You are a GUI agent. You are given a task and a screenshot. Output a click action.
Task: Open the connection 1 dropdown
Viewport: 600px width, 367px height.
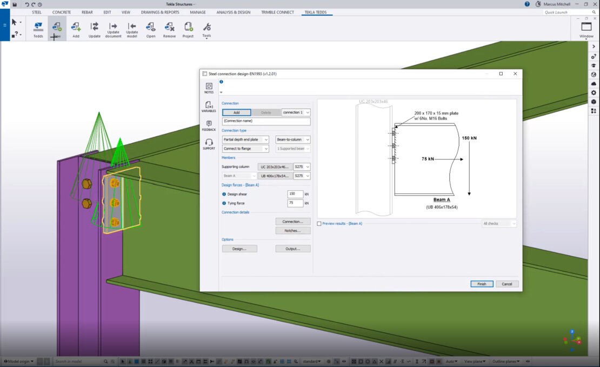click(x=296, y=112)
